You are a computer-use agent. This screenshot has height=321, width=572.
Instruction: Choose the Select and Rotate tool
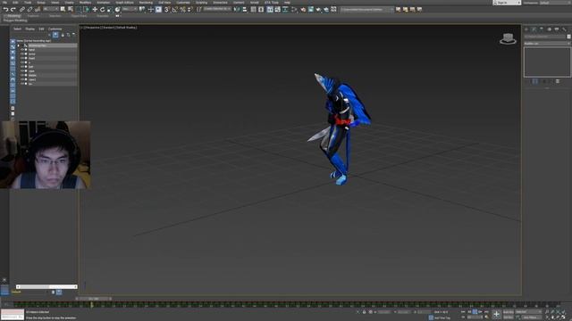[x=103, y=10]
